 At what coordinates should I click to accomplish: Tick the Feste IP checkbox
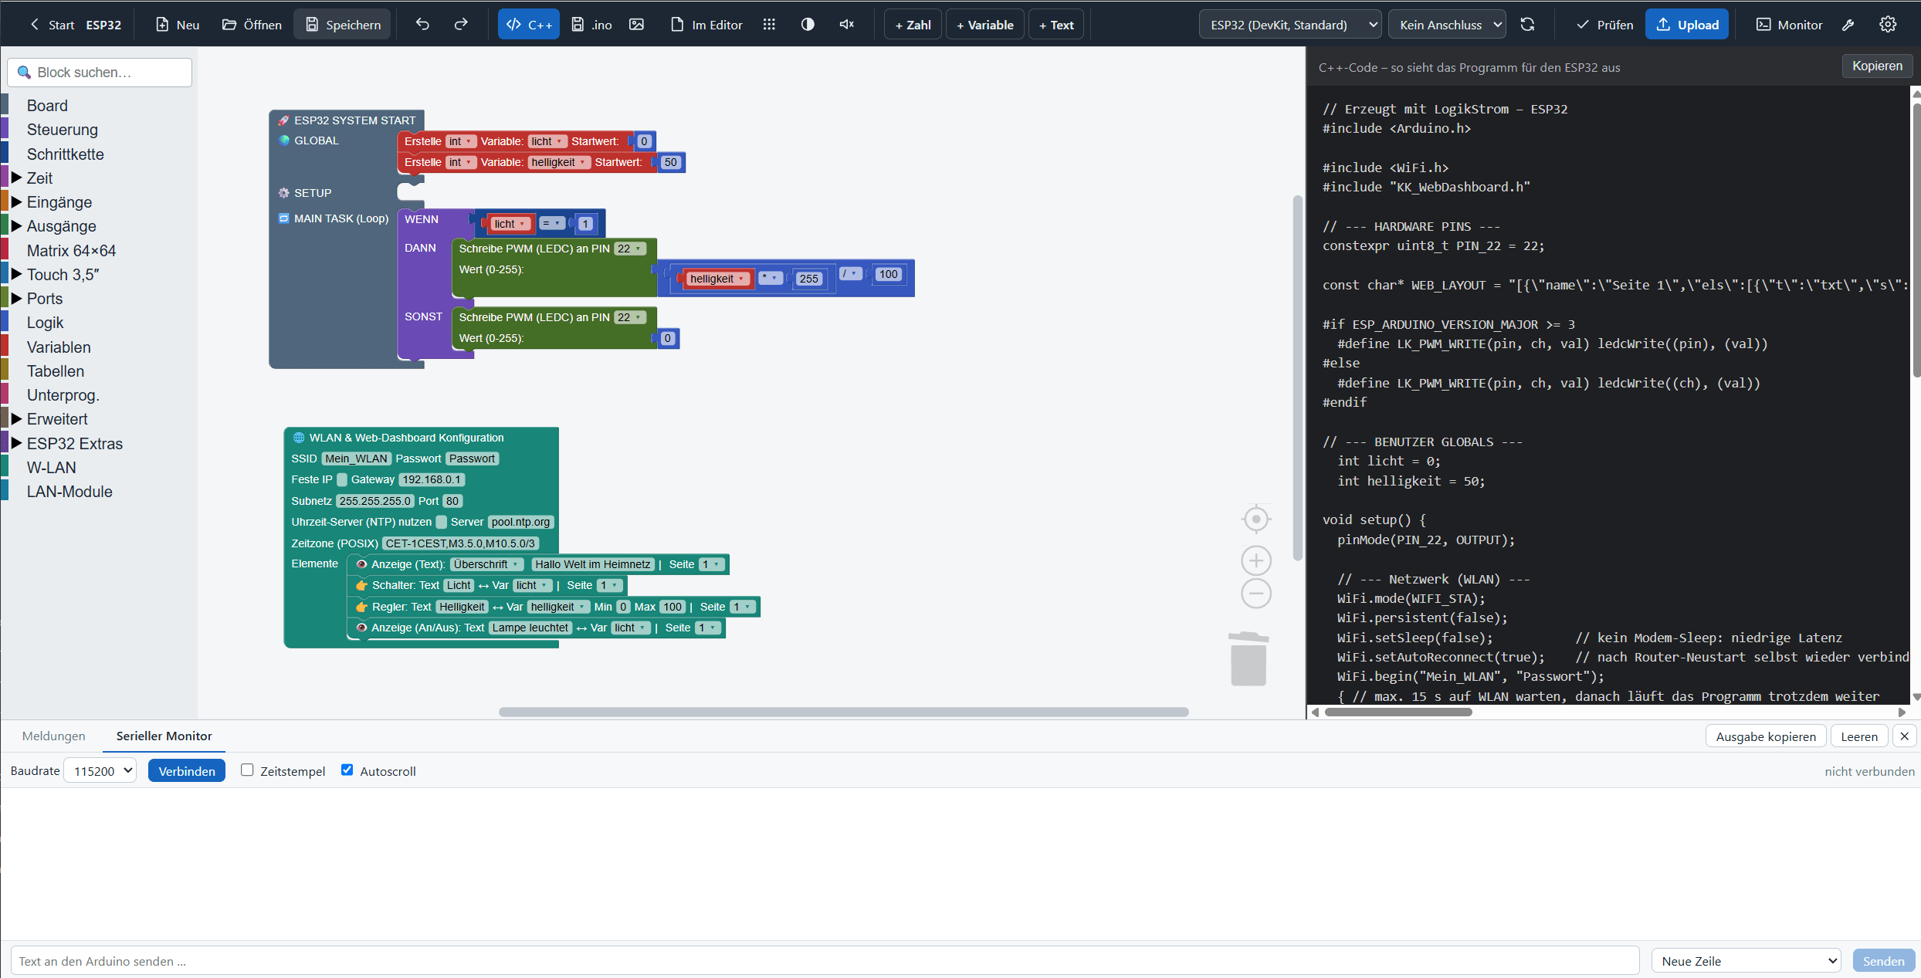(x=342, y=479)
